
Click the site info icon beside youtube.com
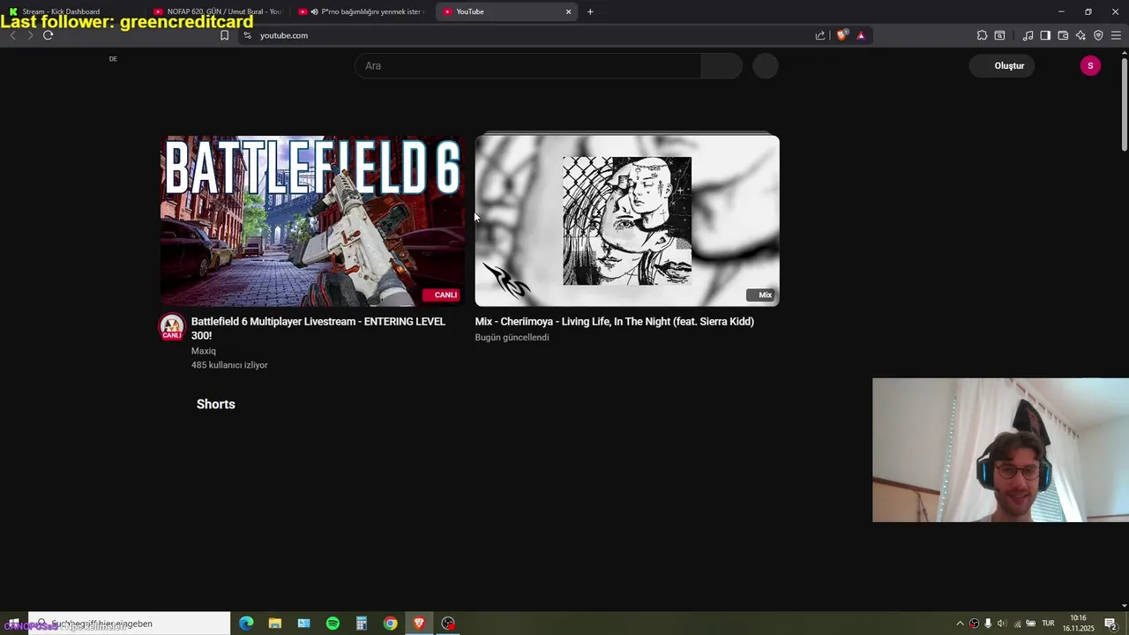point(247,35)
